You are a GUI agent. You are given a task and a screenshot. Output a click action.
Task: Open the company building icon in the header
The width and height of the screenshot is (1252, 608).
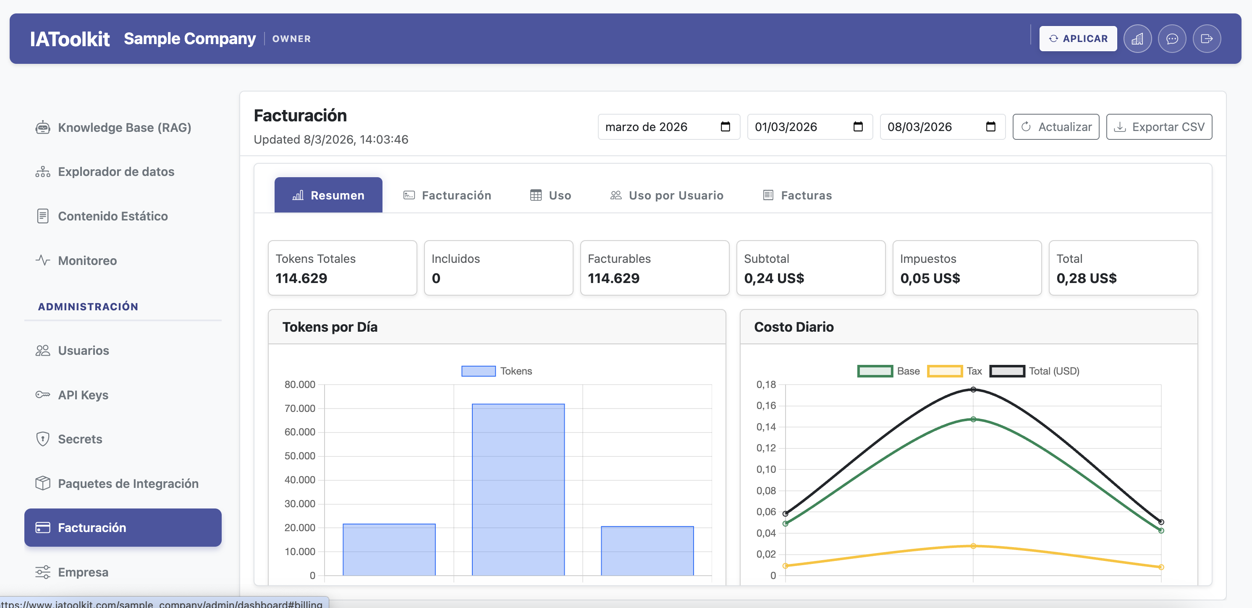tap(1138, 38)
